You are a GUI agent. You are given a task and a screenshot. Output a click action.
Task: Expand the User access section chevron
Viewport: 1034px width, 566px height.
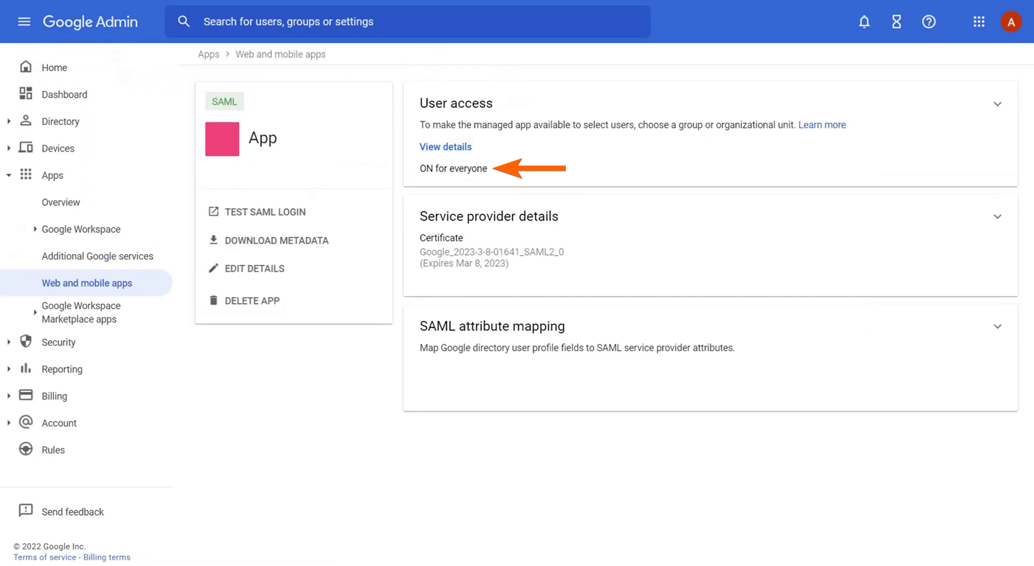pos(997,104)
